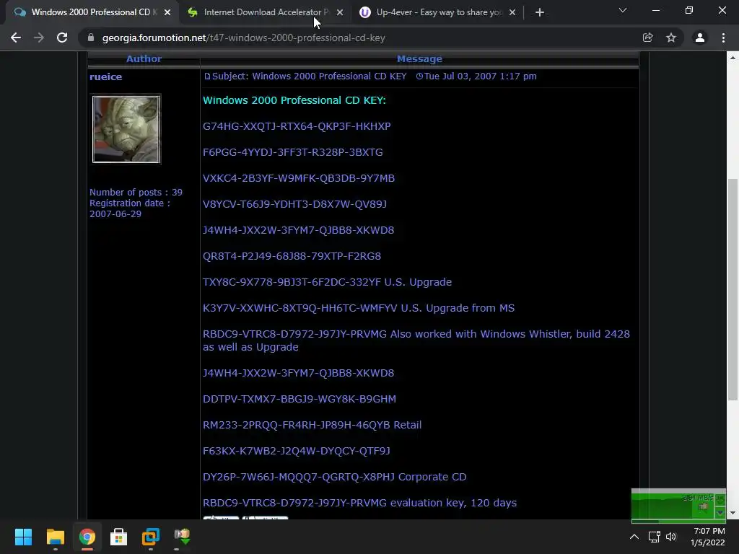The height and width of the screenshot is (554, 739).
Task: Click the browser forward arrow
Action: coord(39,38)
